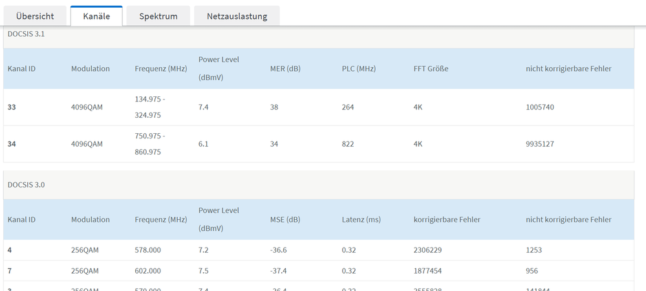Click the DOCSIS 3.1 section heading
The height and width of the screenshot is (291, 646).
(27, 34)
